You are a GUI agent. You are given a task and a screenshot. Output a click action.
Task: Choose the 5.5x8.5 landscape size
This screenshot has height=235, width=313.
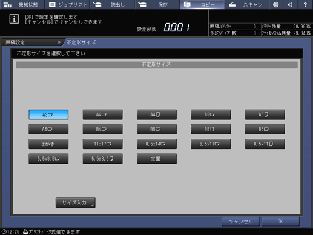[48, 159]
